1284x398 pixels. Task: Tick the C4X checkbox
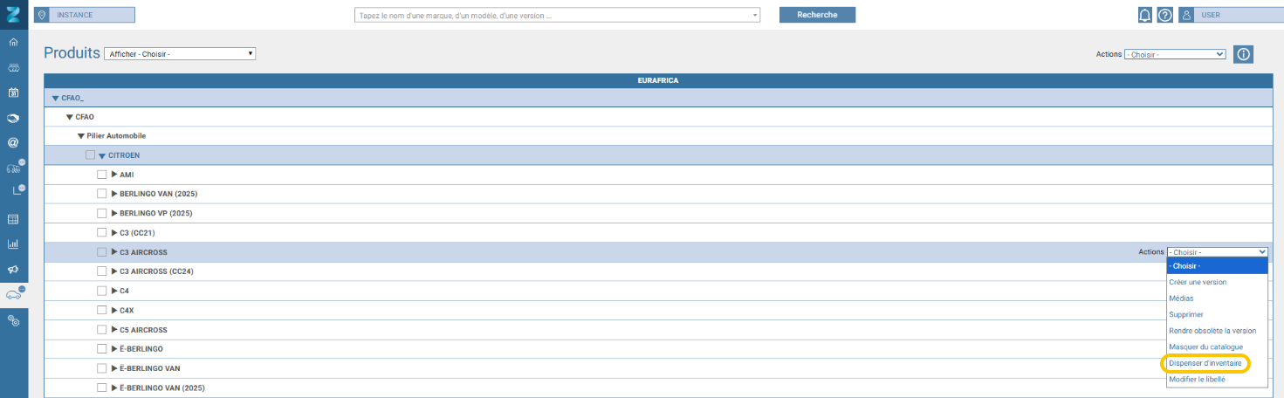[x=102, y=310]
